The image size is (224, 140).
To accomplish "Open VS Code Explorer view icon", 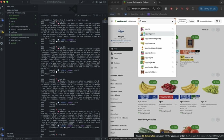I will pos(2,7).
